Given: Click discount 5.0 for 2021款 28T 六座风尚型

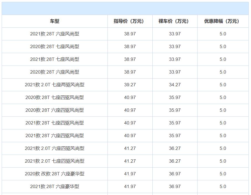Looking at the screenshot, I should tap(223, 34).
